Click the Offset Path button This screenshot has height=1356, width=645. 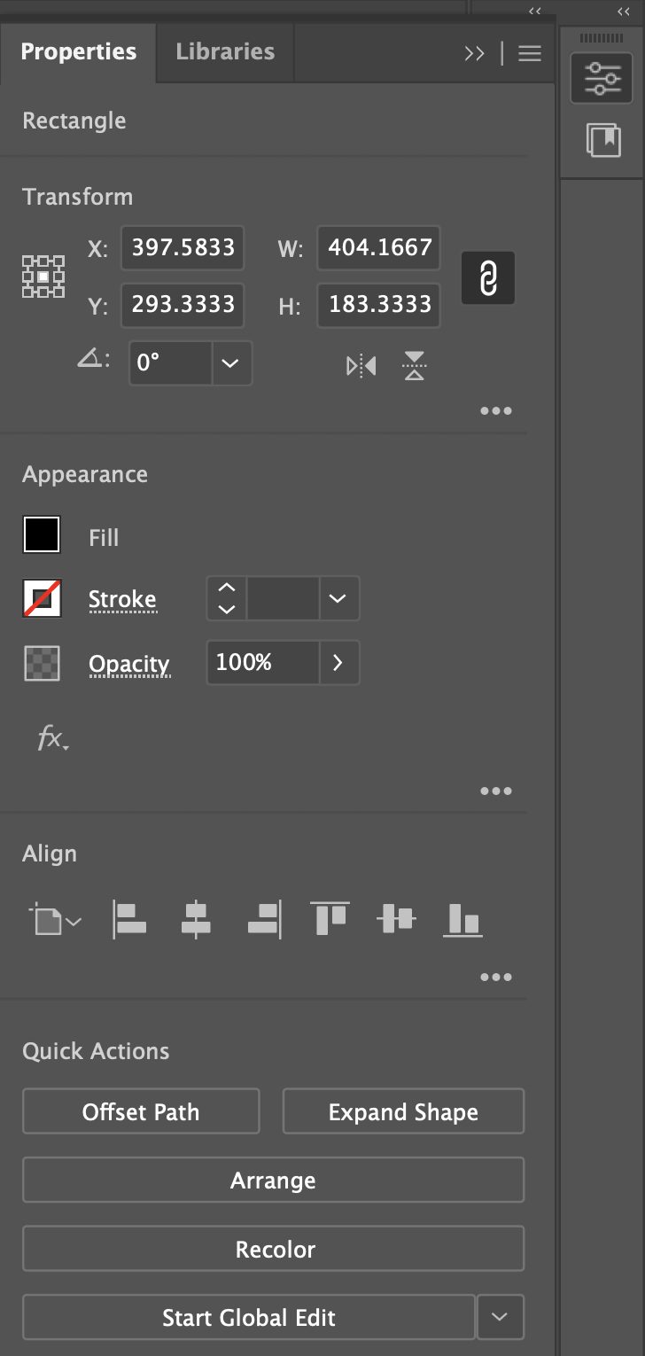click(141, 1111)
